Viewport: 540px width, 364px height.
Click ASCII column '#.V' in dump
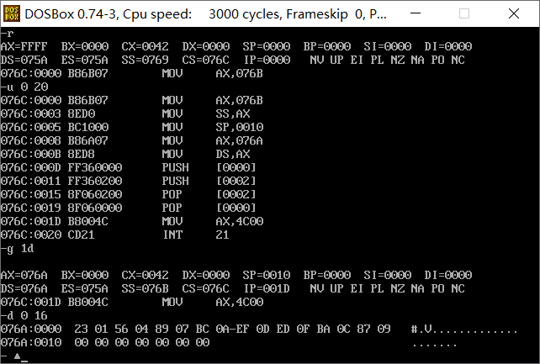421,329
